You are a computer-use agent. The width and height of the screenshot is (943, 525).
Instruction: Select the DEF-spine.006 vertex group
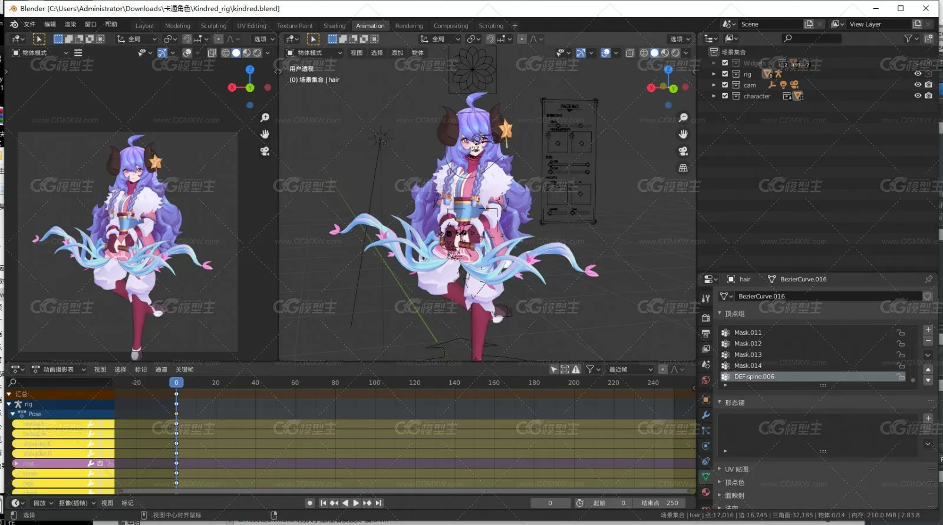click(813, 377)
